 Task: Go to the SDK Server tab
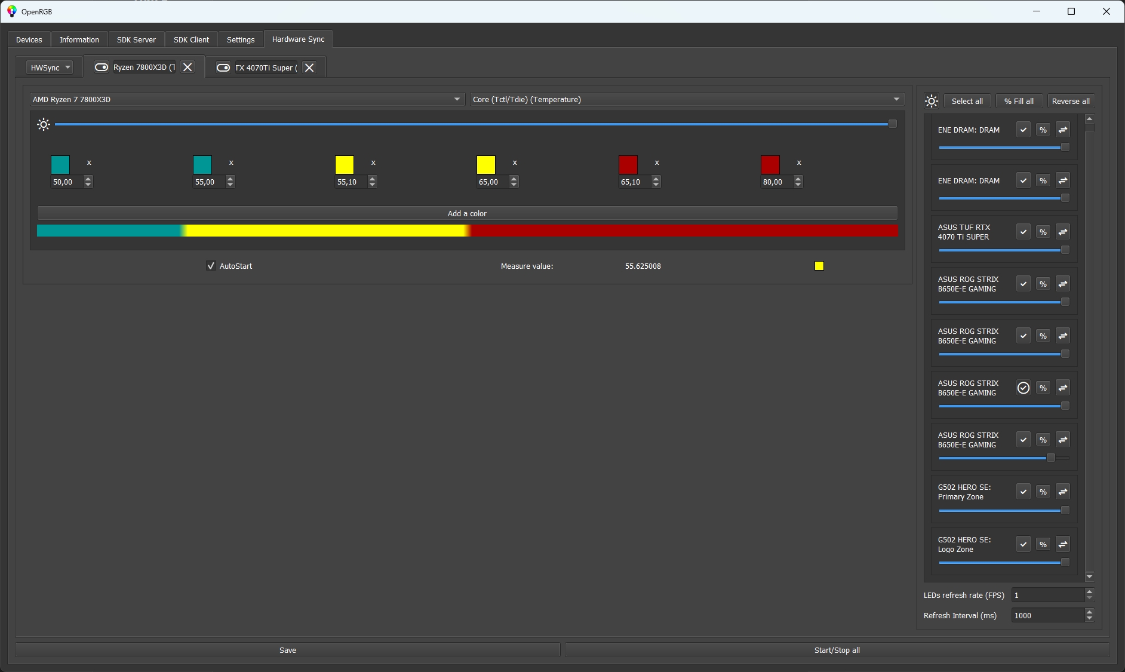136,39
